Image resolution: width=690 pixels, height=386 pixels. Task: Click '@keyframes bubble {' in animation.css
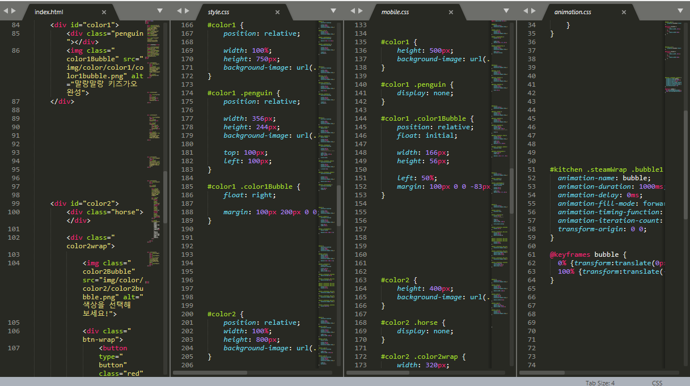pyautogui.click(x=588, y=254)
